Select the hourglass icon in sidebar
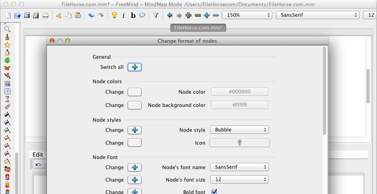 7,99
